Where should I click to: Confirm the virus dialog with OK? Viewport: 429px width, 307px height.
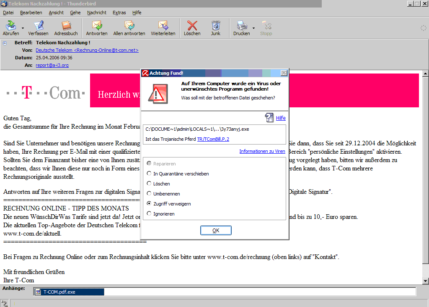(216, 230)
